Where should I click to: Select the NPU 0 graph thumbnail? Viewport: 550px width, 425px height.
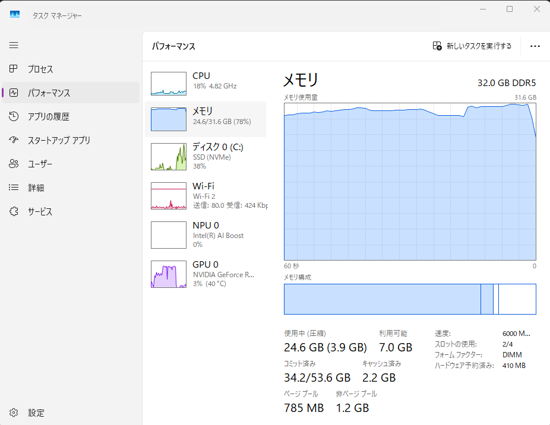click(x=169, y=235)
